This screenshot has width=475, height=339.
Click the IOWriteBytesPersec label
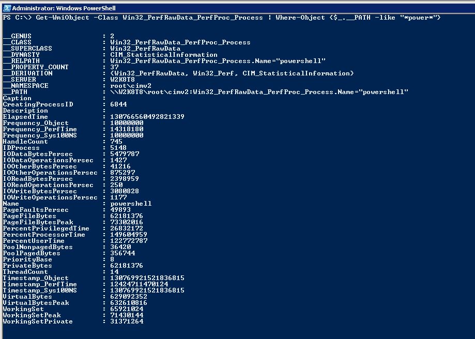pyautogui.click(x=40, y=191)
